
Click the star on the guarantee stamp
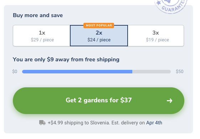pos(159,3)
